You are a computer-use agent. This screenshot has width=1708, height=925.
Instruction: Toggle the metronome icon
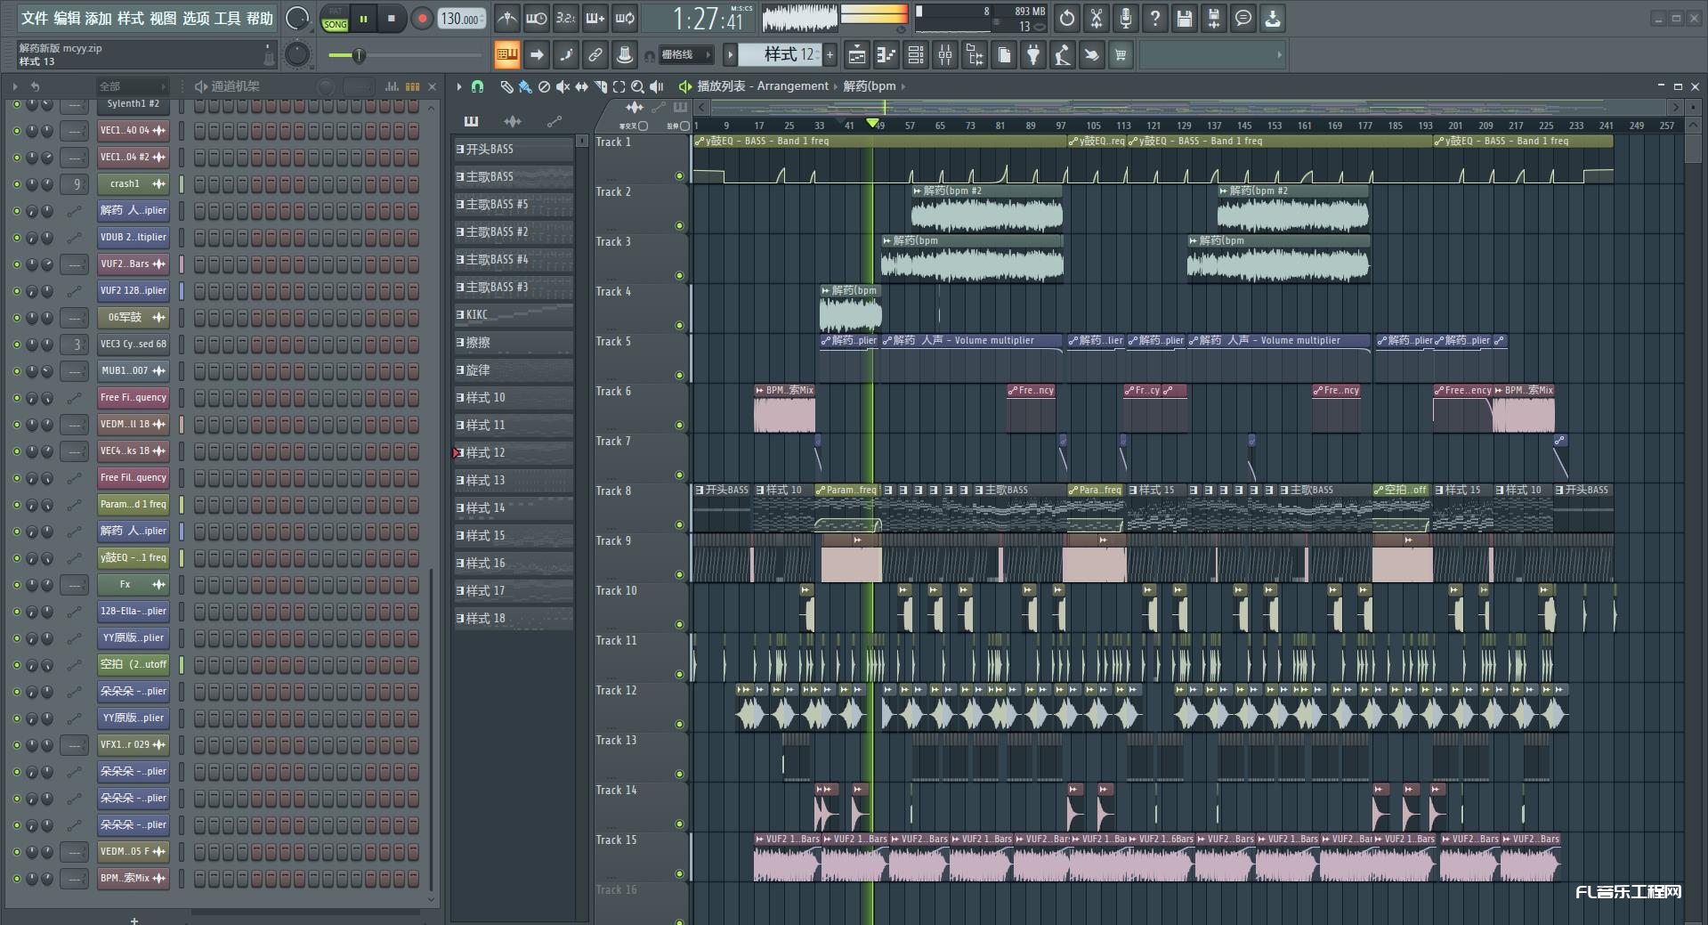pyautogui.click(x=506, y=18)
